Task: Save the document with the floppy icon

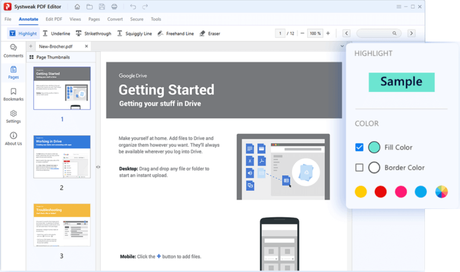Action: point(102,6)
